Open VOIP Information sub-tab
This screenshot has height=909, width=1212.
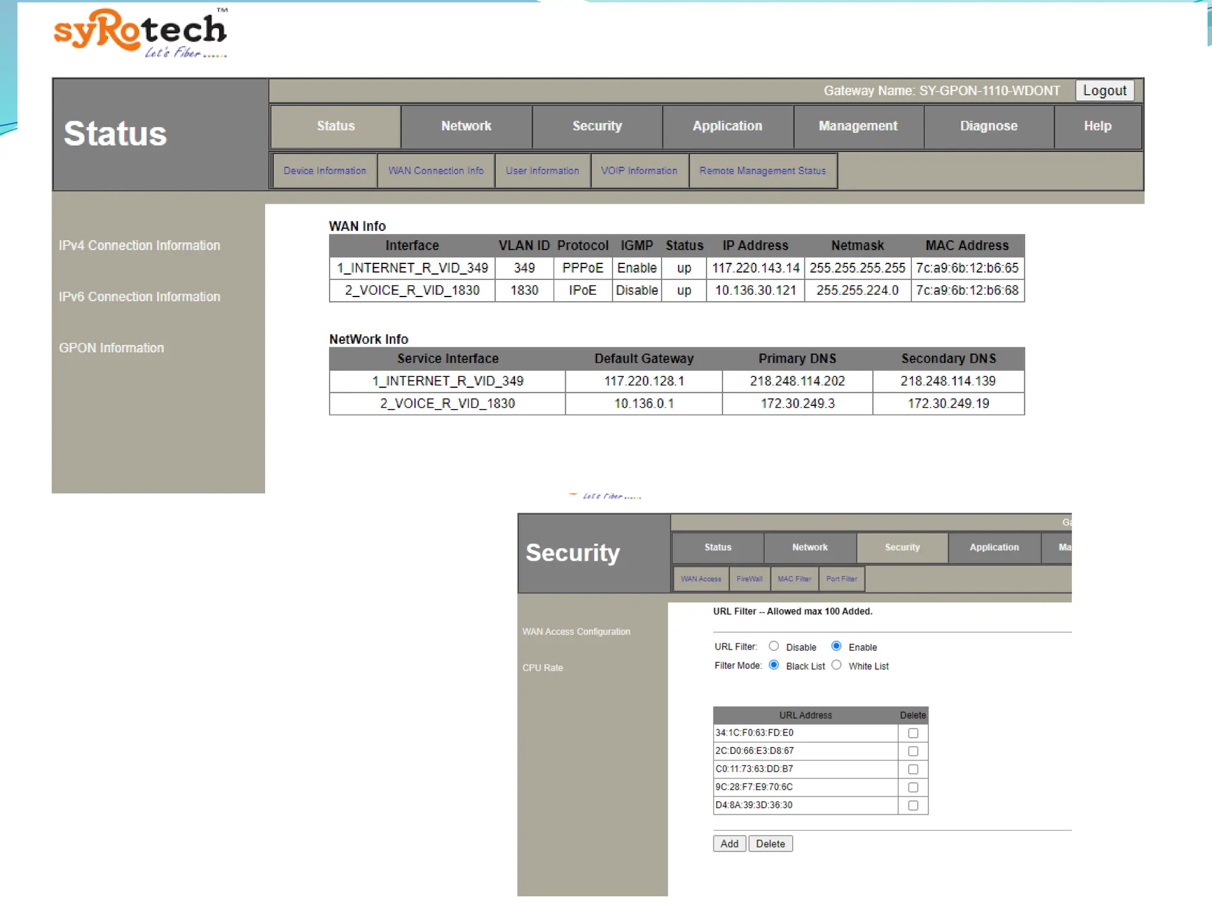[639, 170]
